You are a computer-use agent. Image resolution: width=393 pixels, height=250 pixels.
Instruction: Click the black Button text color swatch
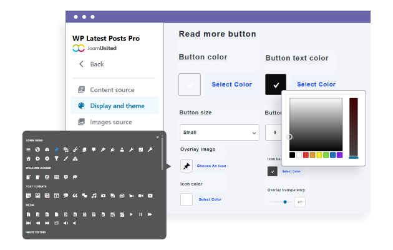click(276, 84)
